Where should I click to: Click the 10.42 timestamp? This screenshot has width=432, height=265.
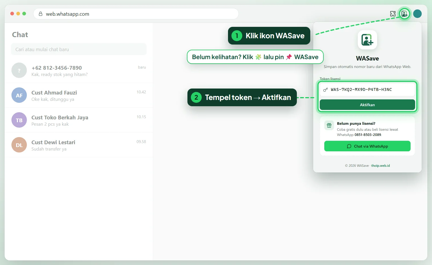(x=141, y=92)
